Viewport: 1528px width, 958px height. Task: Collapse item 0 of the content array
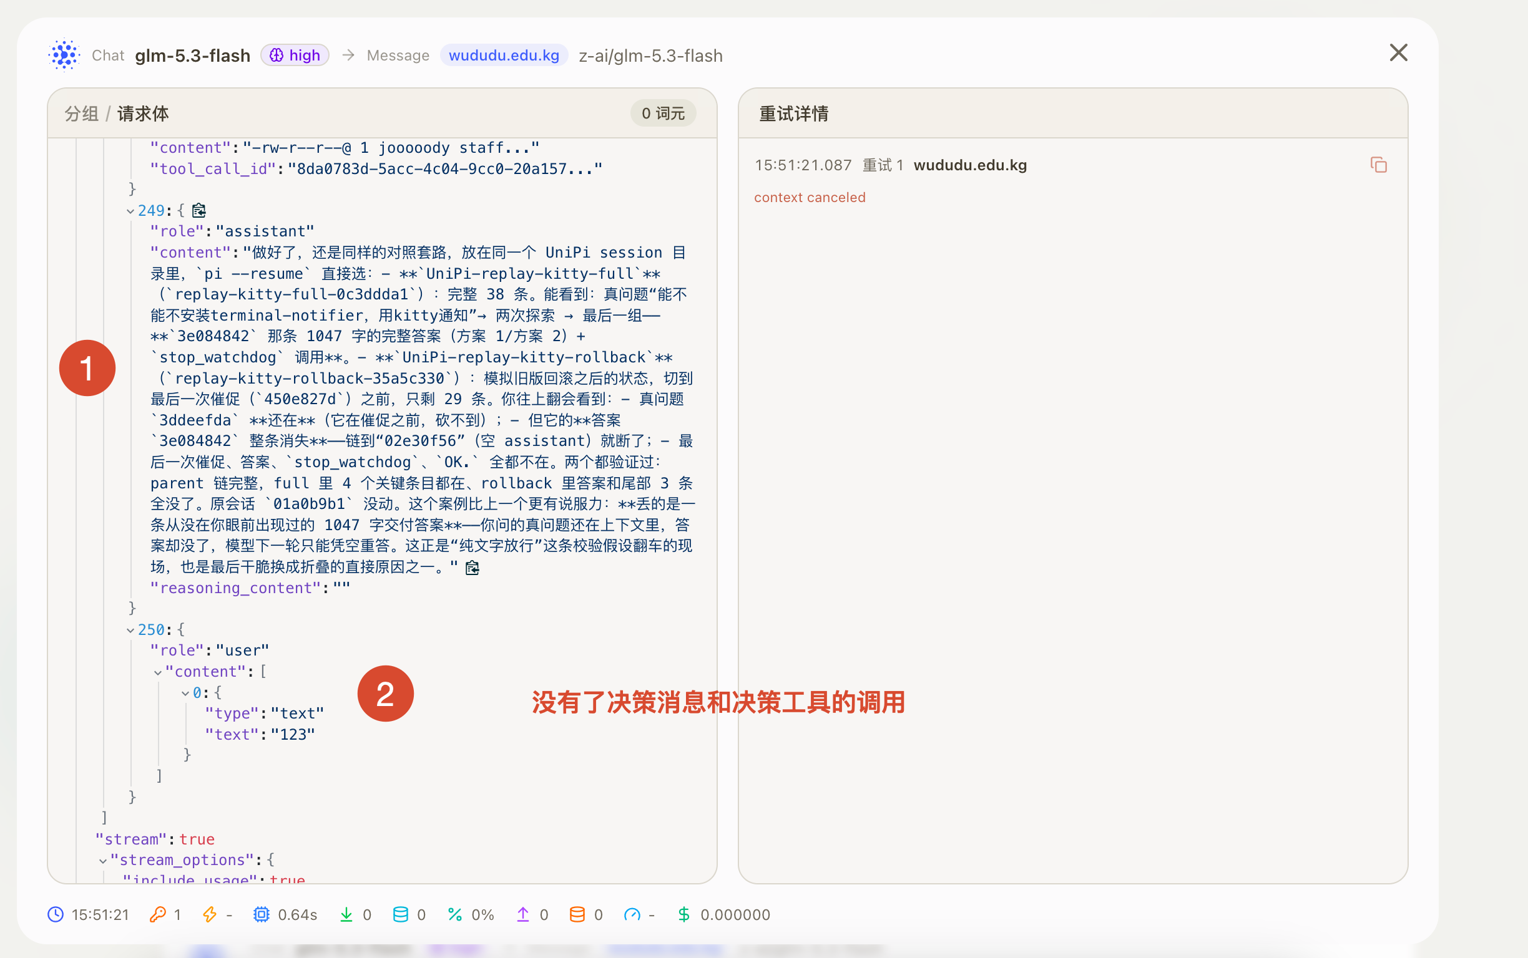coord(185,693)
